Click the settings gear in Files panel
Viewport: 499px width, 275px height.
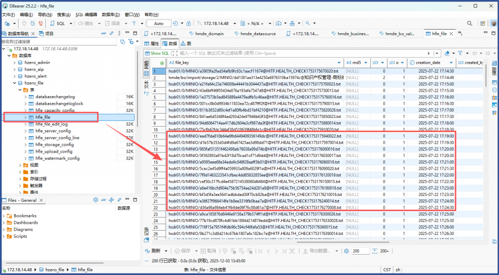tap(96, 200)
